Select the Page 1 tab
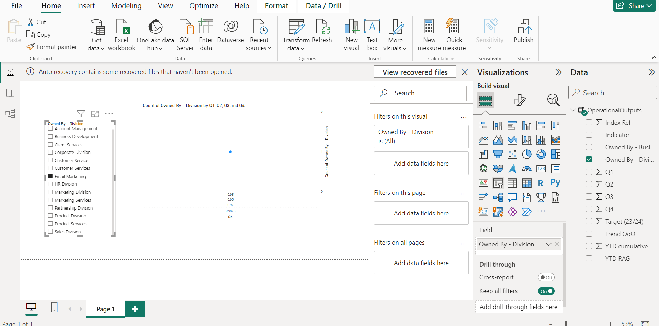This screenshot has width=659, height=326. click(105, 309)
